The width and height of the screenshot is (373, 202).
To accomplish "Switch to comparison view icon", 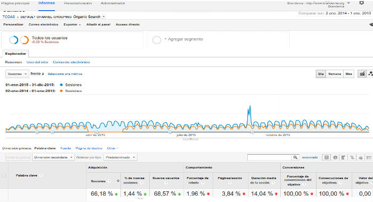I will pyautogui.click(x=352, y=157).
